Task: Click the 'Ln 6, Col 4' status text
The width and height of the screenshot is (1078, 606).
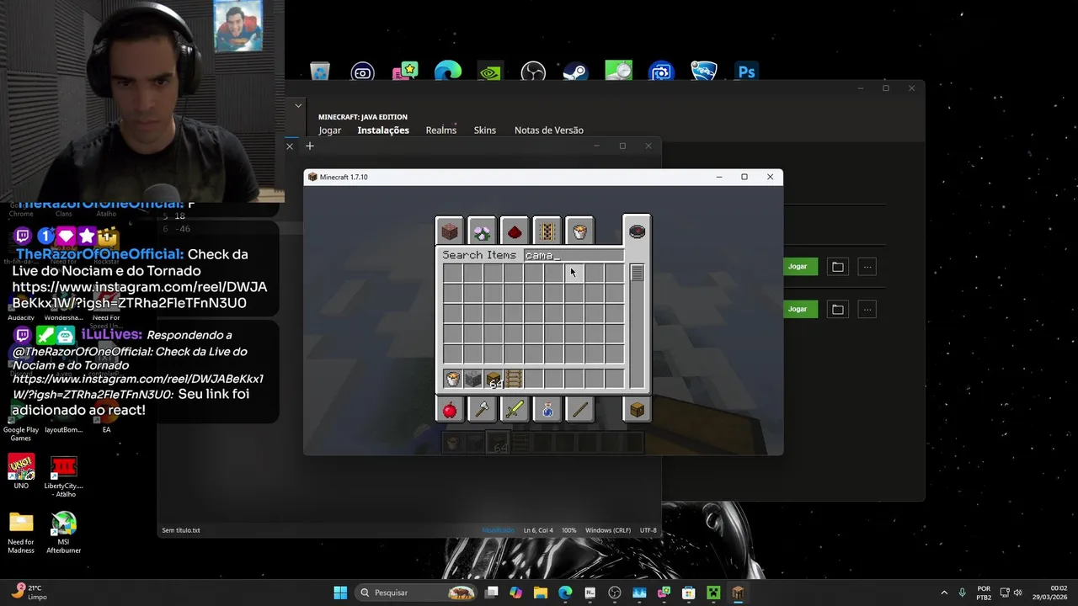Action: (x=538, y=530)
